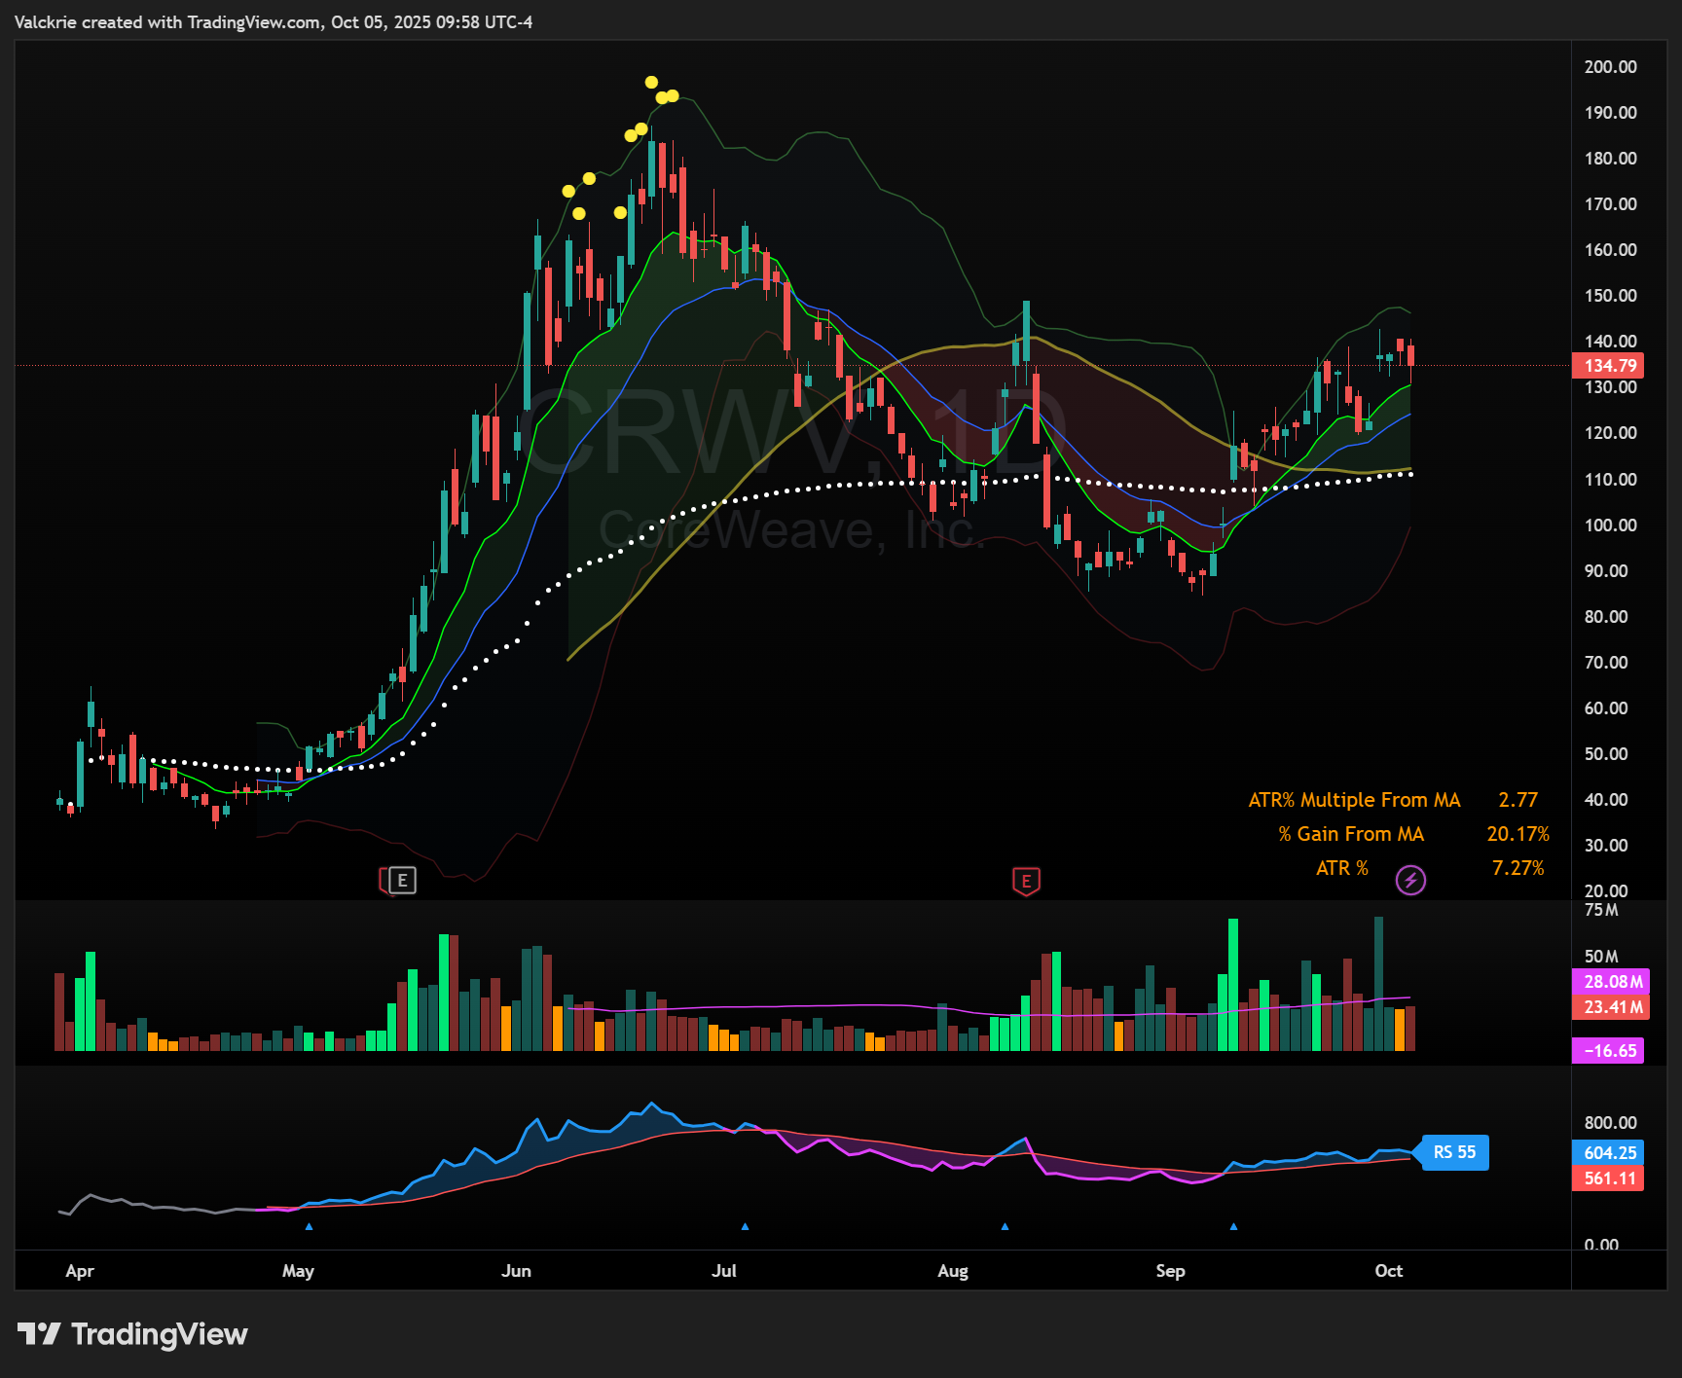Click the 23.41M volume label
The height and width of the screenshot is (1378, 1682).
pos(1610,1006)
